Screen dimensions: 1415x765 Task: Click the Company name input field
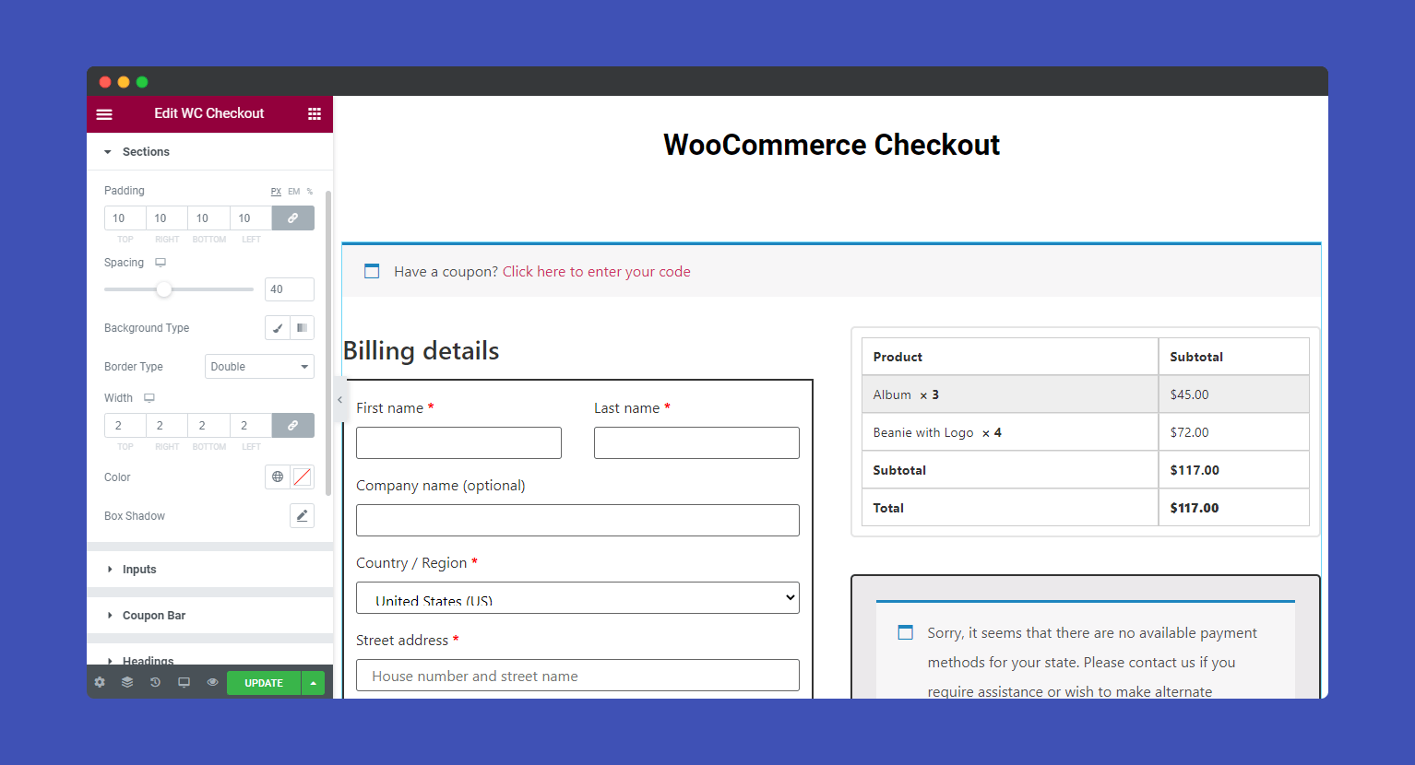click(577, 520)
